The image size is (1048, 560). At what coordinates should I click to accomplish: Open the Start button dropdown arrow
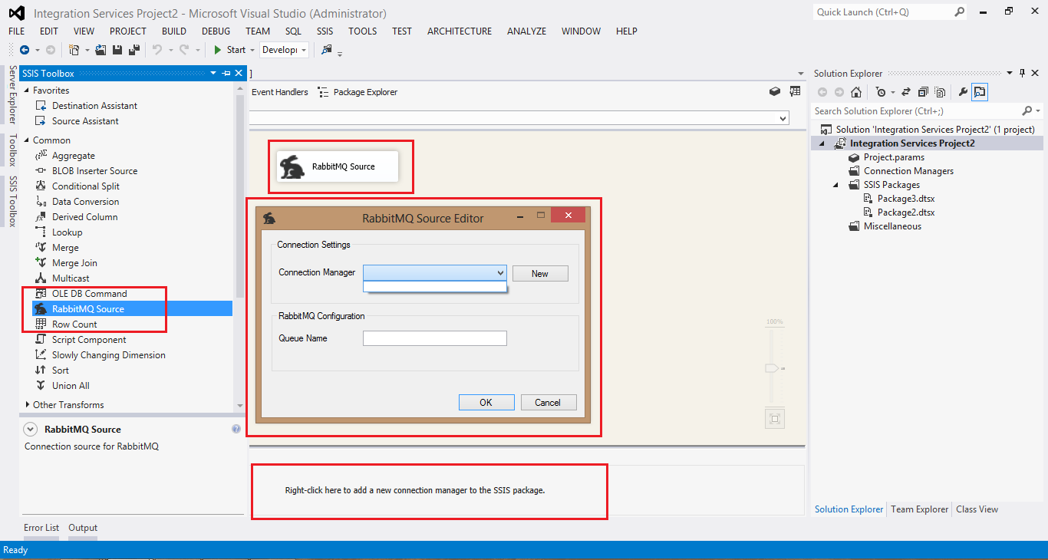tap(252, 50)
